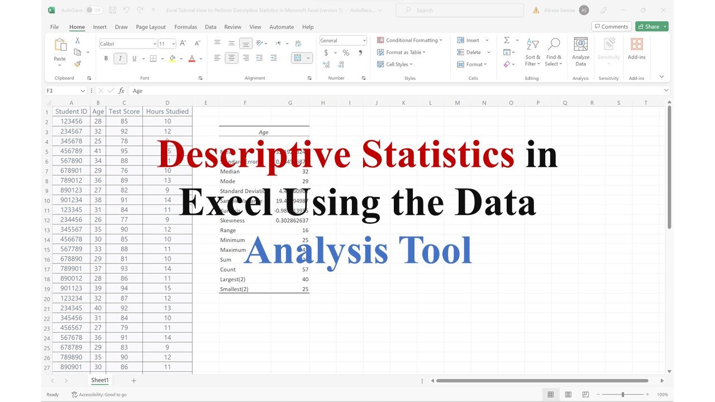This screenshot has width=715, height=402.
Task: Switch to the Insert ribbon tab
Action: (100, 27)
